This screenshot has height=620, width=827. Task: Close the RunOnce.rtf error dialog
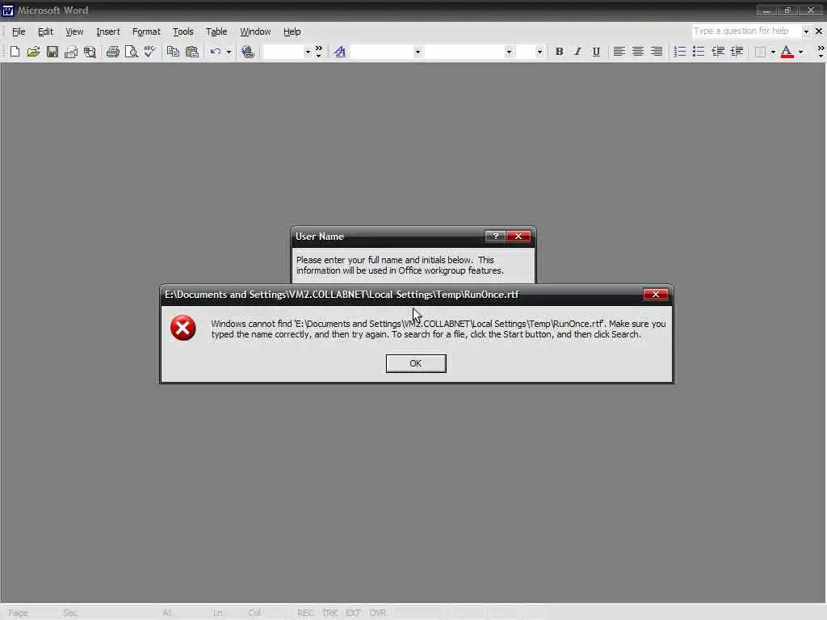[656, 294]
